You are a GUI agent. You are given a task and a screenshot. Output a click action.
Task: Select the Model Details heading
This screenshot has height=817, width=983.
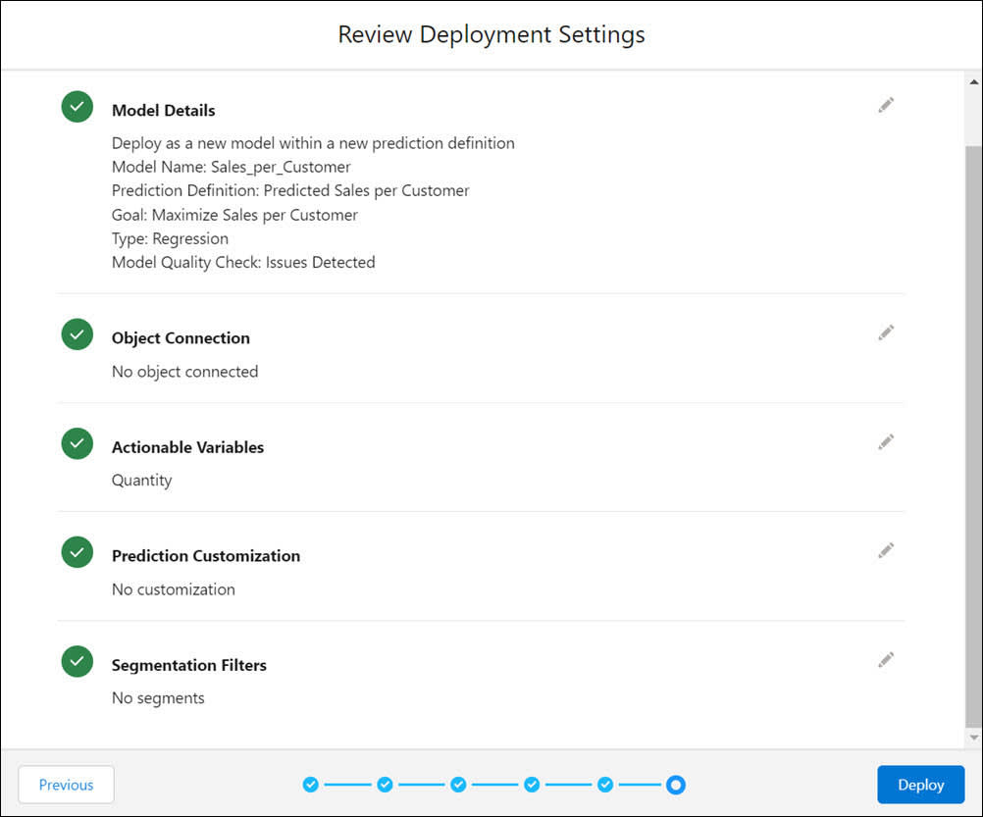click(163, 110)
